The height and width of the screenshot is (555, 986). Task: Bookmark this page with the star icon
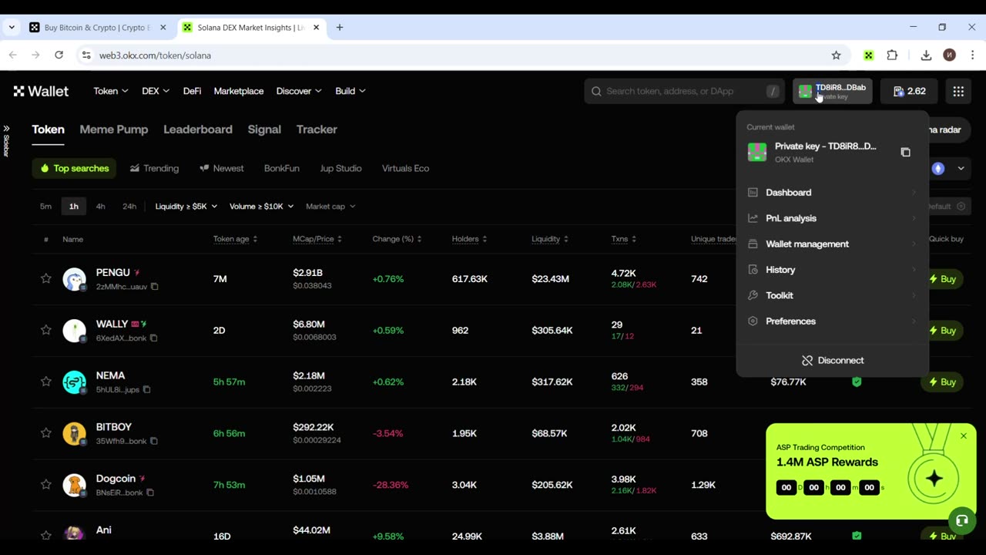(836, 55)
